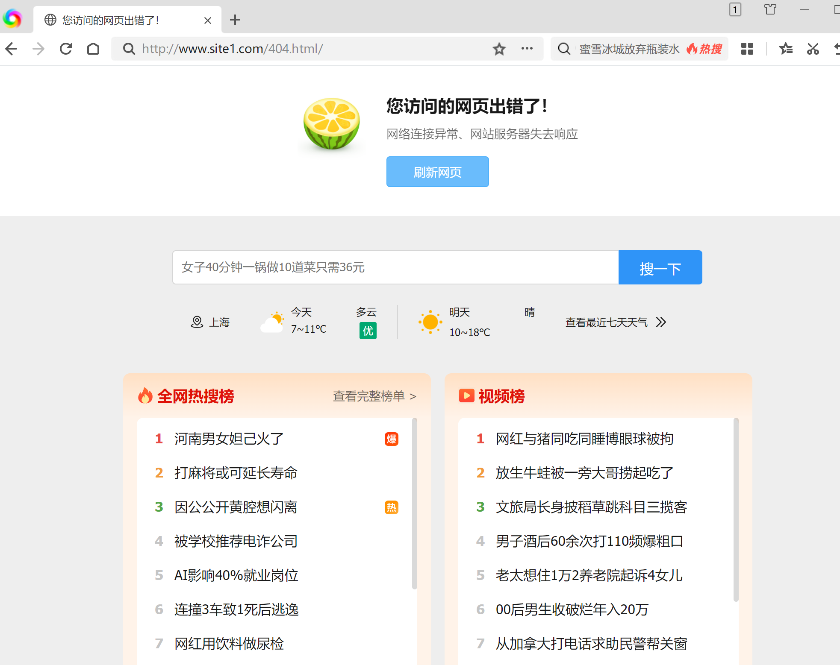Open the favorites list icon
The image size is (840, 665).
click(x=785, y=49)
